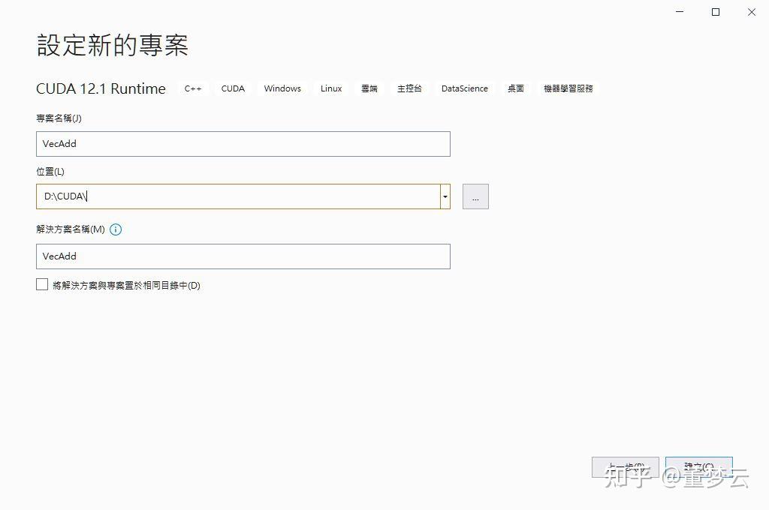Maximize the project setup window
The height and width of the screenshot is (510, 769).
pos(715,12)
